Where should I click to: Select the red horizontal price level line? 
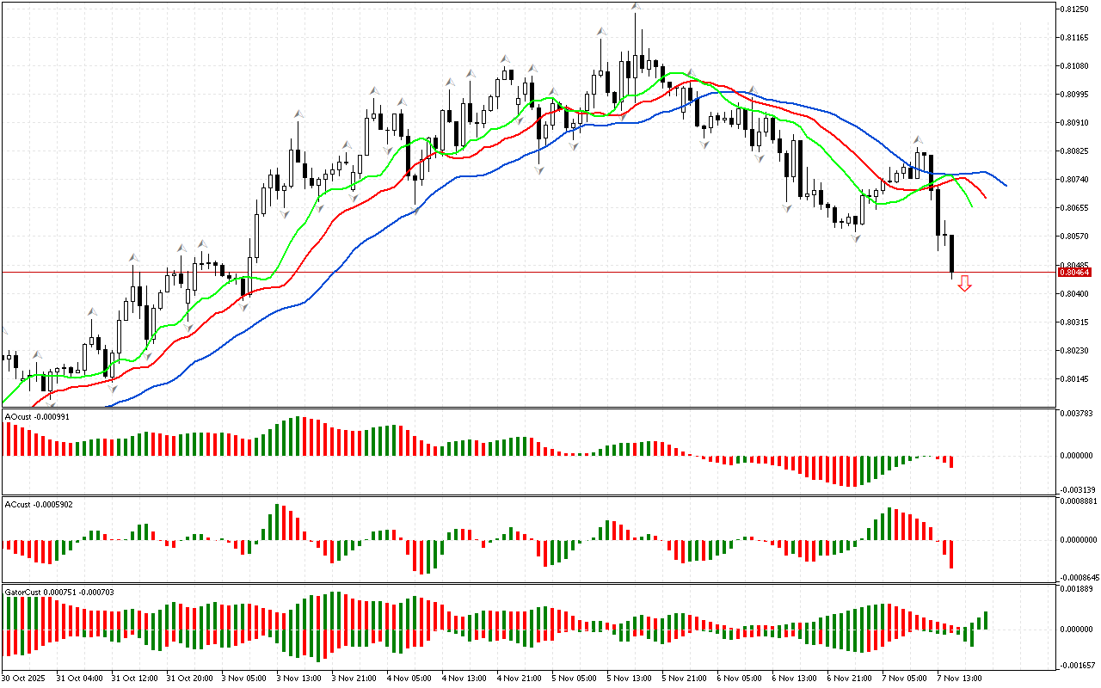(x=516, y=272)
